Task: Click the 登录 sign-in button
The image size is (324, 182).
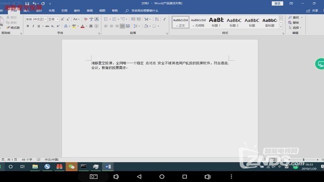Action: pos(277,3)
